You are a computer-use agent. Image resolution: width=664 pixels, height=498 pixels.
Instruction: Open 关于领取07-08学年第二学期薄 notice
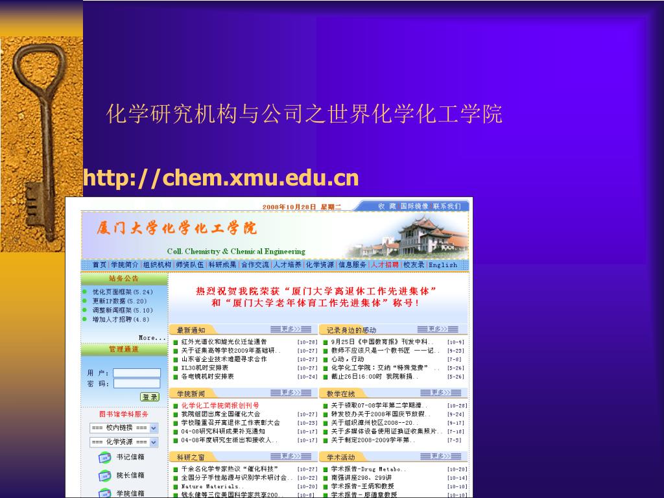coord(379,406)
